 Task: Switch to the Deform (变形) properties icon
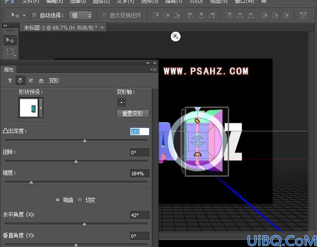pyautogui.click(x=20, y=80)
